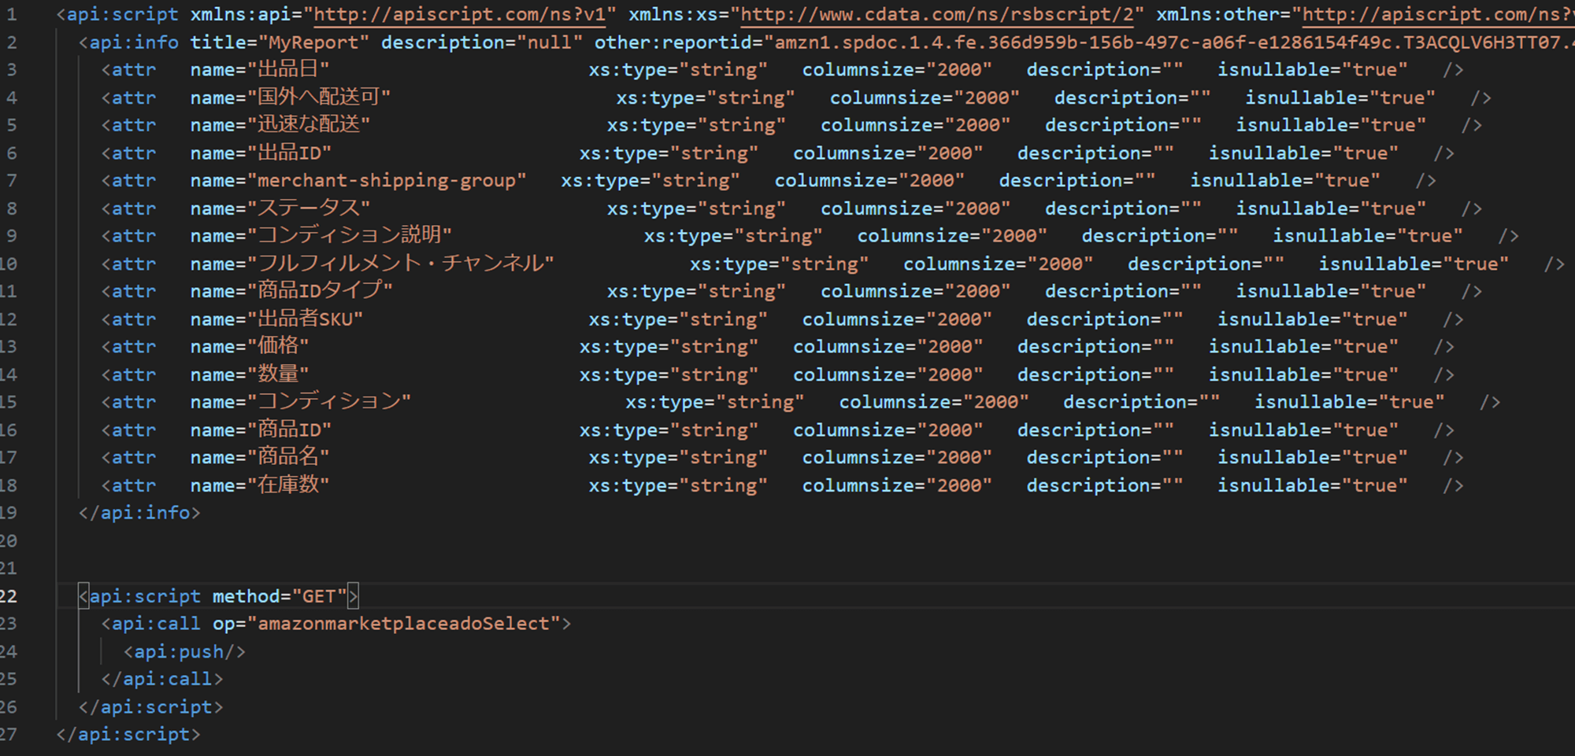The image size is (1575, 756).
Task: Click description="null" on line 2
Action: [x=482, y=42]
